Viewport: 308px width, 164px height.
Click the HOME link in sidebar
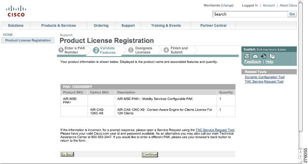pos(8,35)
